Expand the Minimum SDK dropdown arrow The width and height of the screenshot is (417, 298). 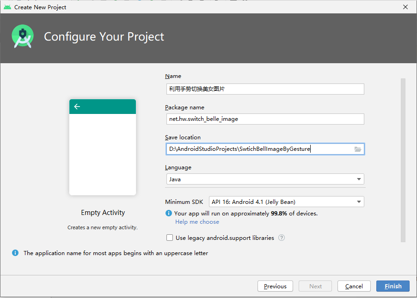[x=359, y=202]
